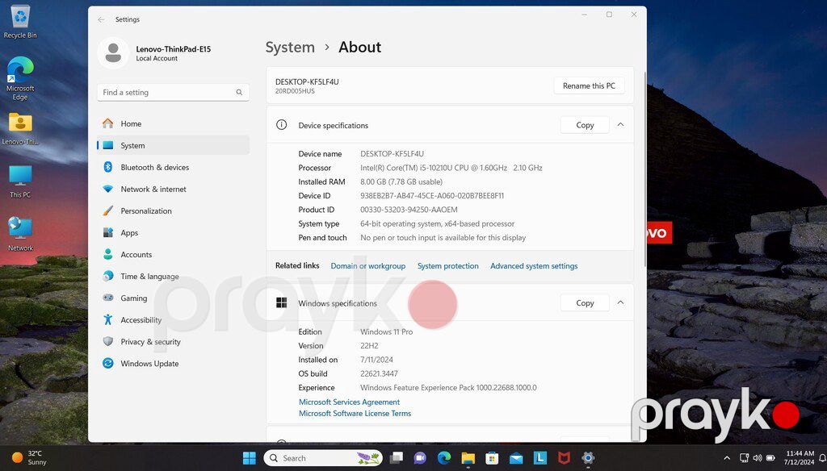The height and width of the screenshot is (471, 827).
Task: Open Microsoft Edge desktop shortcut
Action: (20, 78)
